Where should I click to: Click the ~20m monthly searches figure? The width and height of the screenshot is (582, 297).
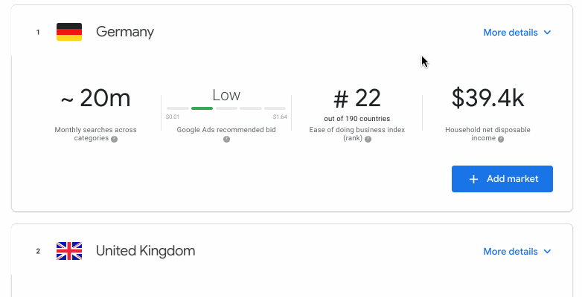95,98
